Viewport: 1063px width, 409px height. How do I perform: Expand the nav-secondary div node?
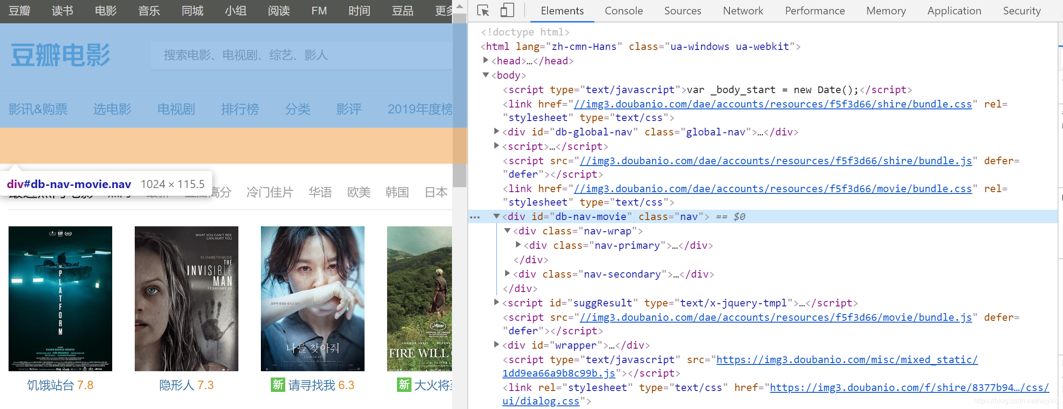point(507,274)
